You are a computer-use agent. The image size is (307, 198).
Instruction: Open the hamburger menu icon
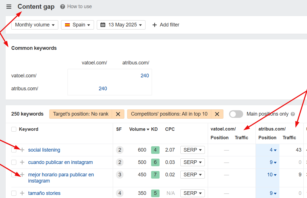click(x=9, y=7)
